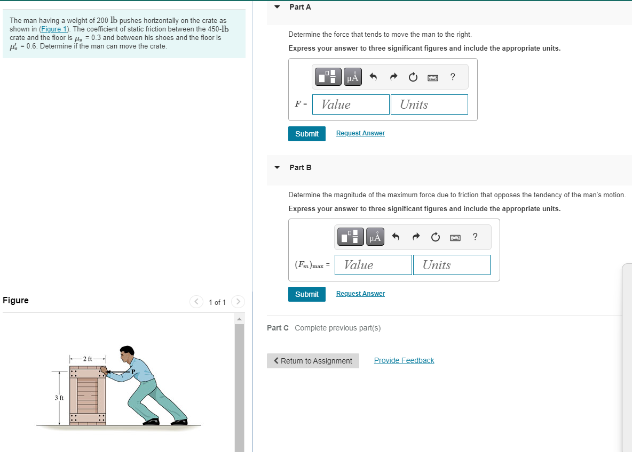The width and height of the screenshot is (632, 452).
Task: Click the Part C complete previous parts text
Action: pyautogui.click(x=337, y=328)
